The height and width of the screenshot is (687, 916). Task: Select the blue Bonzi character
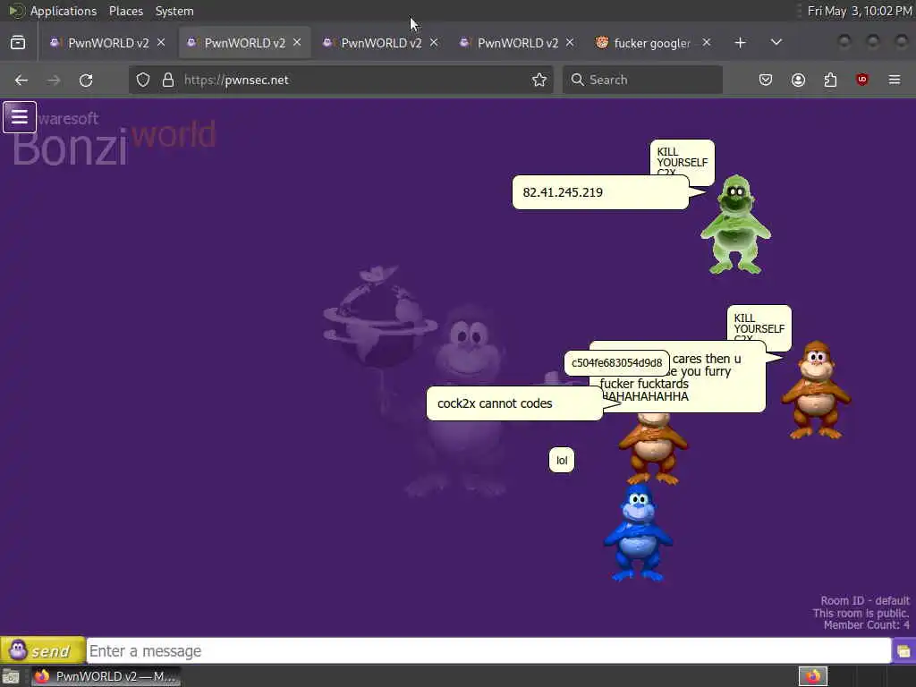click(638, 533)
